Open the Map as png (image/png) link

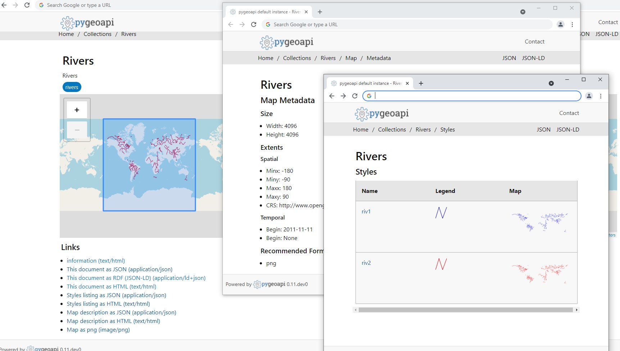point(98,329)
